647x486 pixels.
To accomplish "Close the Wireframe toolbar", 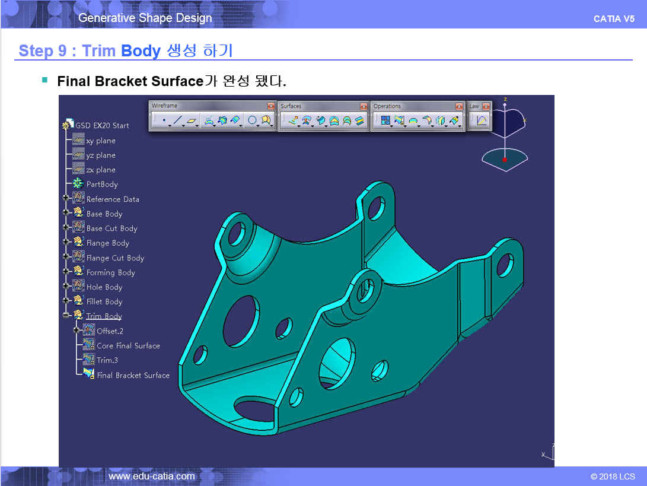I will [271, 106].
